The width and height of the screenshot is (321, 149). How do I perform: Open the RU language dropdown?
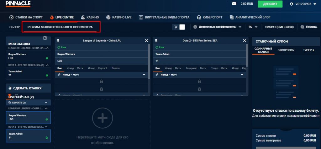(253, 27)
